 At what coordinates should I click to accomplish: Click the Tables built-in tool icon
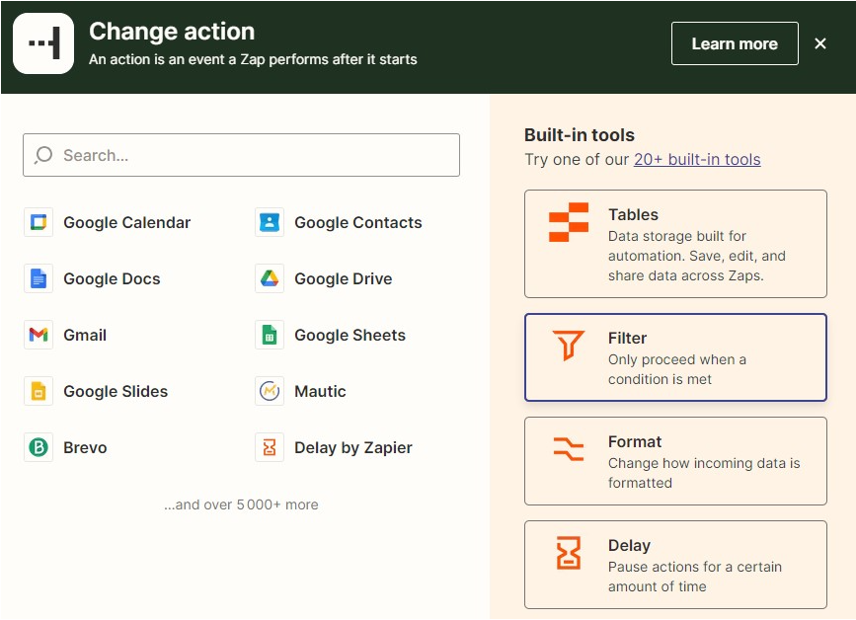click(x=569, y=222)
